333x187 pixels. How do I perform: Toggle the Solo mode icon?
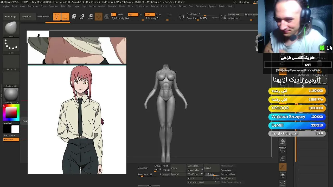[x=283, y=176]
